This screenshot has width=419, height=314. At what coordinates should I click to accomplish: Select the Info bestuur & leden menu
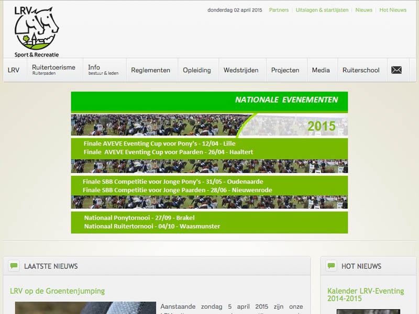[x=103, y=70]
